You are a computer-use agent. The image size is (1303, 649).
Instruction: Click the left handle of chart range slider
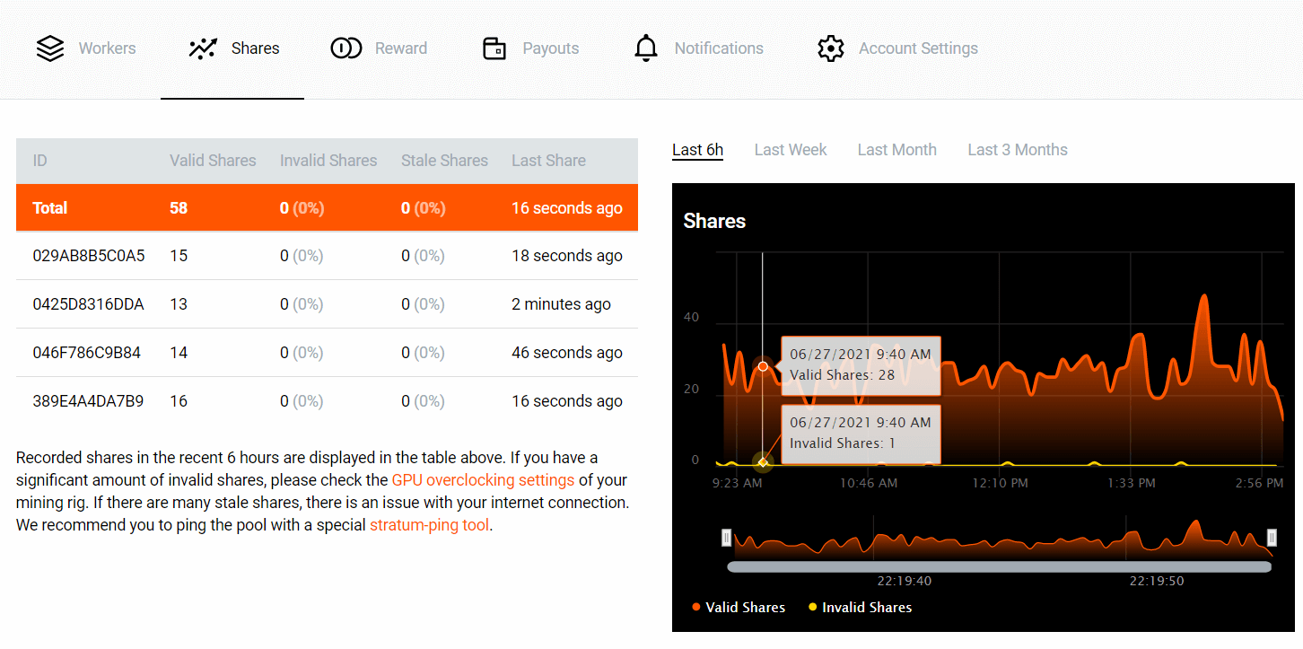pyautogui.click(x=727, y=538)
